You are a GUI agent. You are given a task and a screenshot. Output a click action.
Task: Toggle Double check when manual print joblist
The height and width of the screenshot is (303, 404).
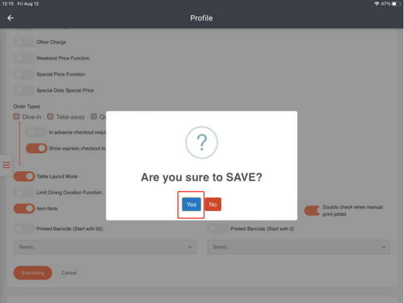click(312, 210)
